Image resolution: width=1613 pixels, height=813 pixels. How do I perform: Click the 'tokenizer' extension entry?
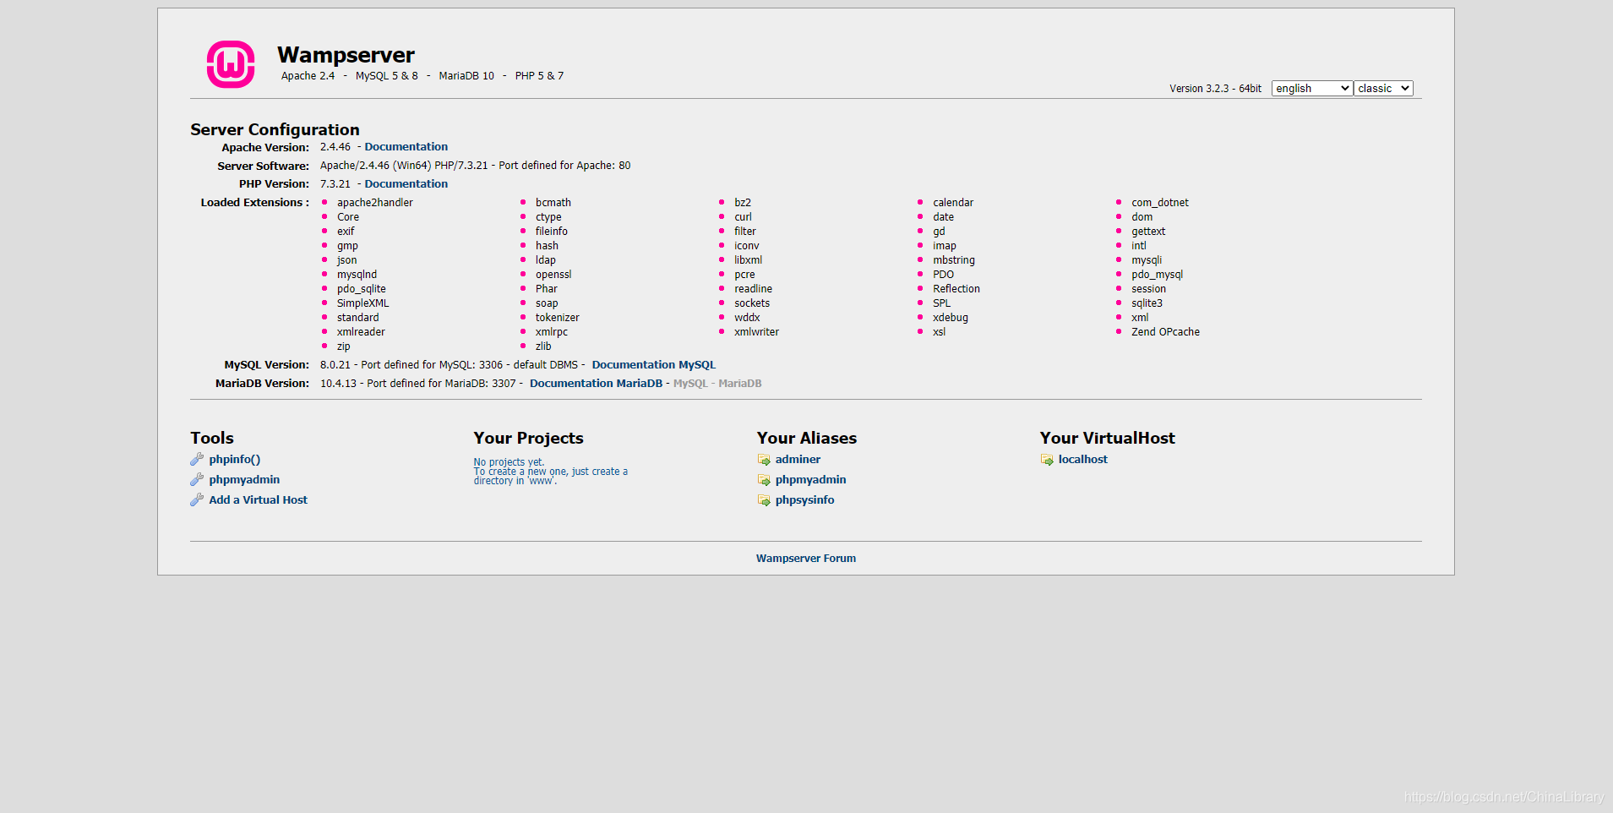pos(558,318)
